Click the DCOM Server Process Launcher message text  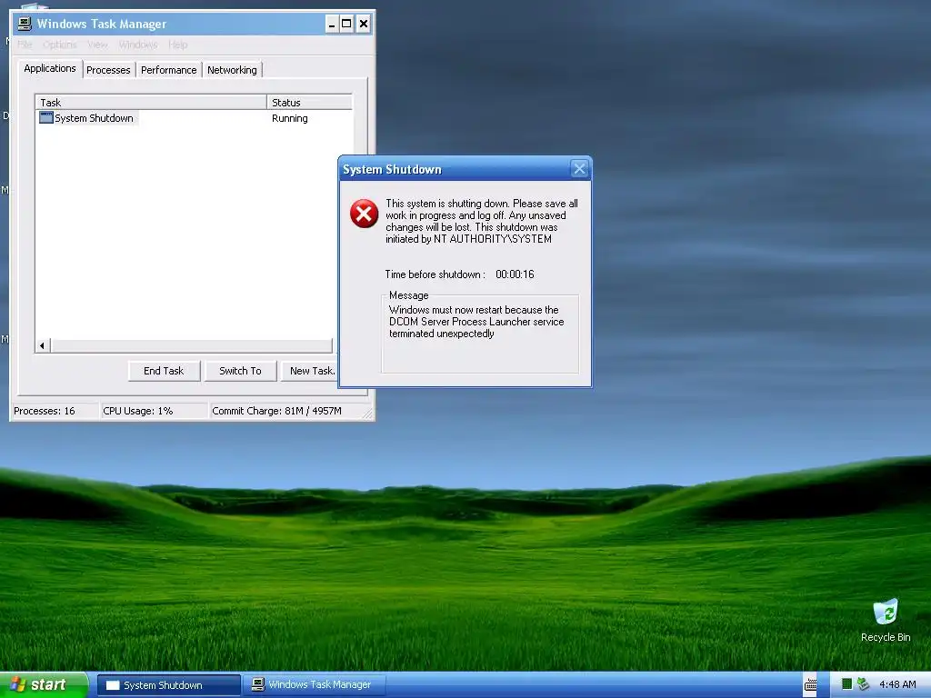pyautogui.click(x=476, y=322)
